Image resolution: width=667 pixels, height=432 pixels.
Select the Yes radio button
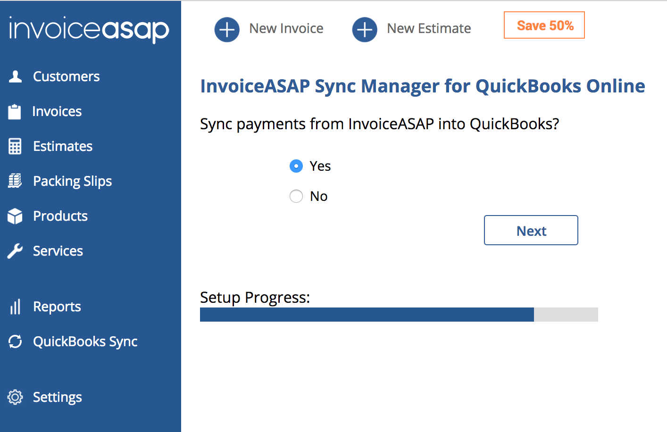[x=296, y=166]
